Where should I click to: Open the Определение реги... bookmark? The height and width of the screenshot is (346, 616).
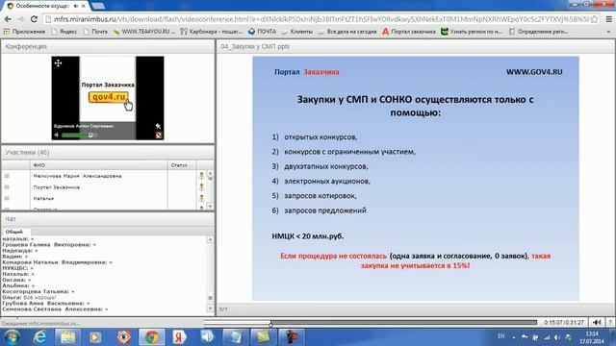pyautogui.click(x=539, y=32)
